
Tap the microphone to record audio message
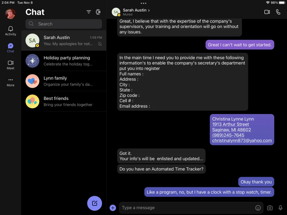[x=280, y=208]
